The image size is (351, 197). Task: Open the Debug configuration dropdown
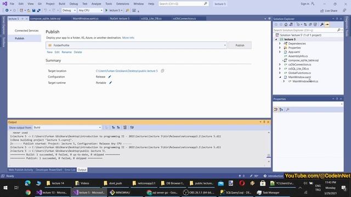(x=69, y=10)
